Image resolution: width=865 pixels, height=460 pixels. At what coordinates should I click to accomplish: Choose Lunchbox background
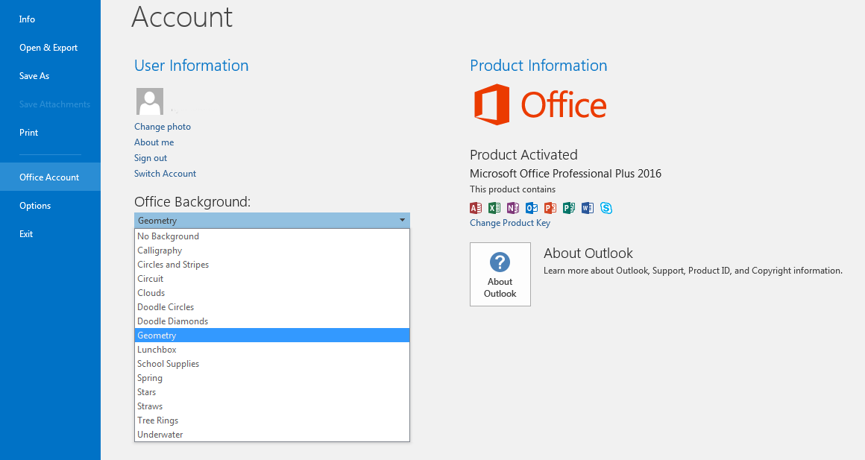coord(272,350)
